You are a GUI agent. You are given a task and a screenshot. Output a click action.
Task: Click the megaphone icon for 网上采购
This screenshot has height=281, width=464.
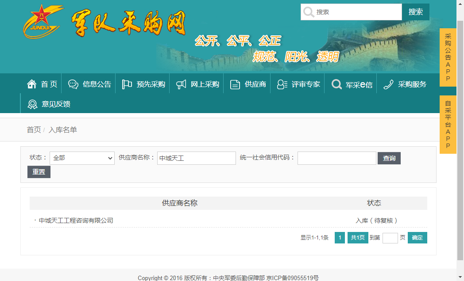click(x=181, y=84)
